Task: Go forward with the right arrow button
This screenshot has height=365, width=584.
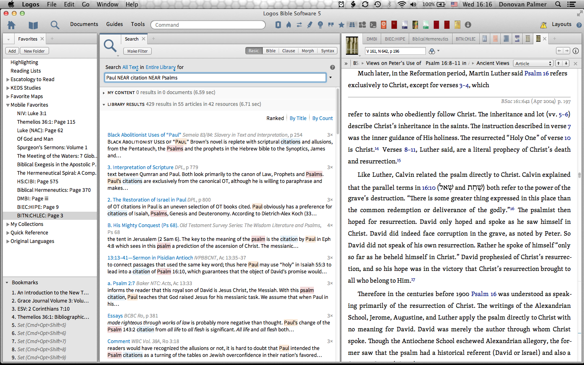Action: 567,51
